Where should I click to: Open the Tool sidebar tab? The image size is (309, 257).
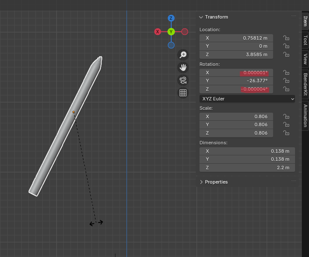[305, 40]
